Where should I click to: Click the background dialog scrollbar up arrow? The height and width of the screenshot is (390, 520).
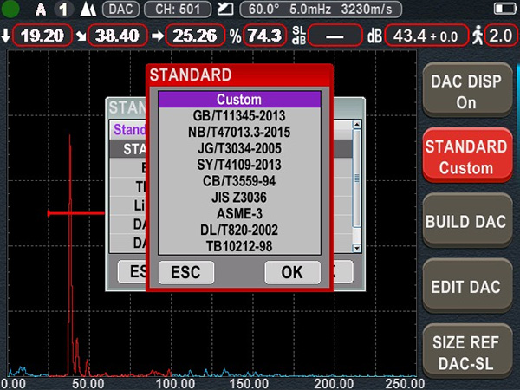click(x=357, y=125)
